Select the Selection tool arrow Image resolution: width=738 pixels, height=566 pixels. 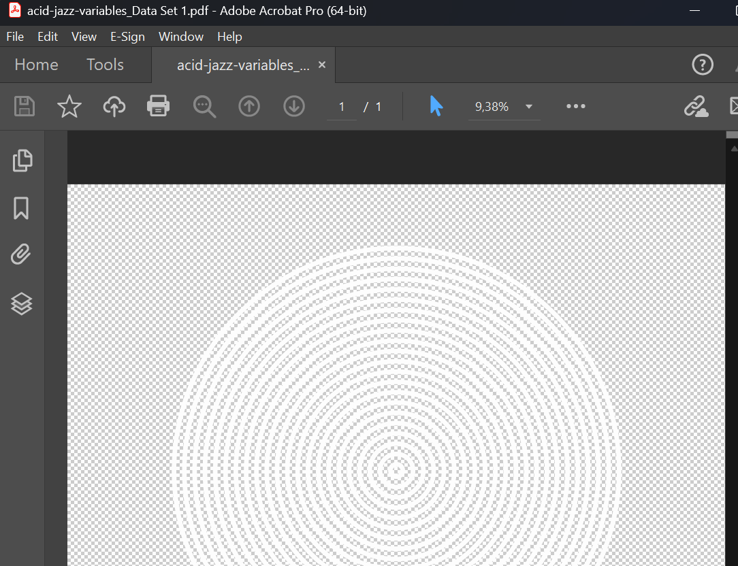435,106
